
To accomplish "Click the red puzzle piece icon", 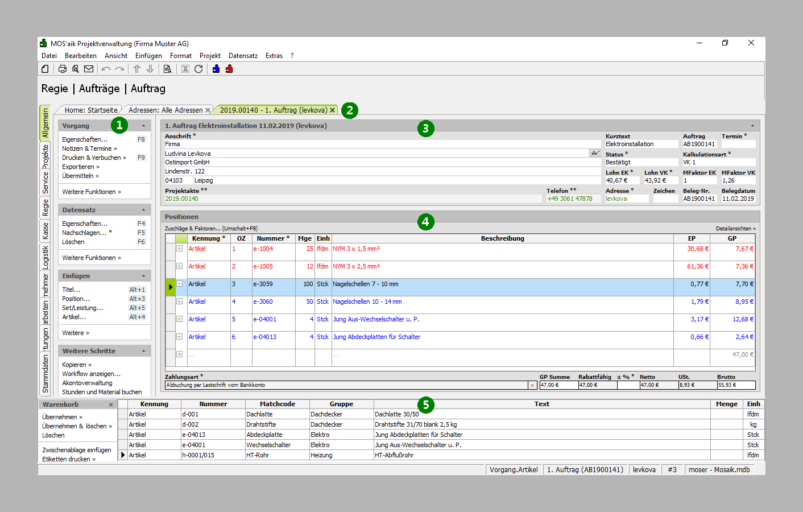I will 229,69.
